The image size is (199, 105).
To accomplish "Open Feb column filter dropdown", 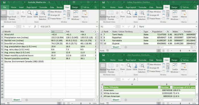I will point(79,31).
